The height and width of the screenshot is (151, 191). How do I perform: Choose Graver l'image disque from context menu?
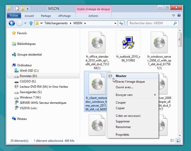[x=133, y=82]
